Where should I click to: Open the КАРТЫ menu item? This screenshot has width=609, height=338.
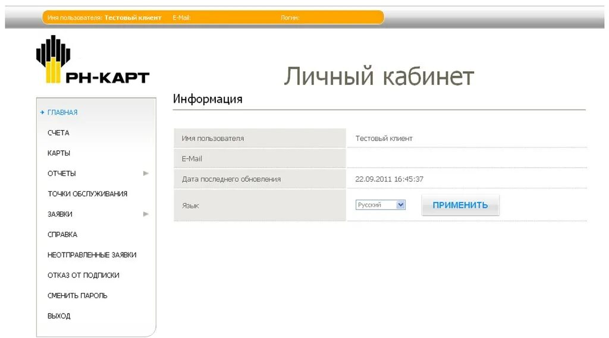point(59,153)
